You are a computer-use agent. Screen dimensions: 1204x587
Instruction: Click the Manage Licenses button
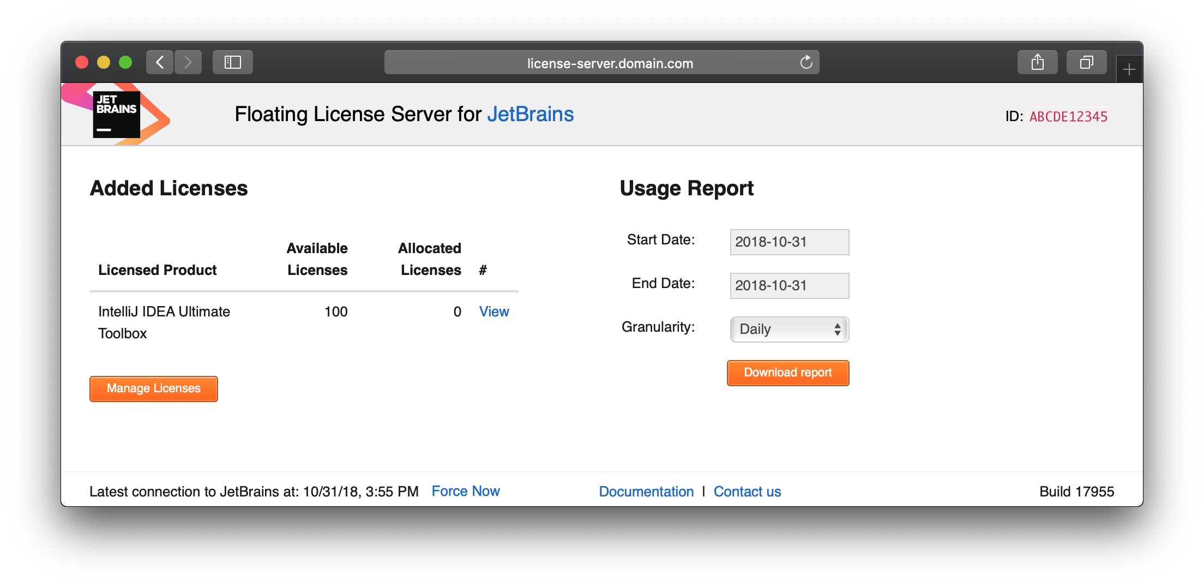[153, 388]
